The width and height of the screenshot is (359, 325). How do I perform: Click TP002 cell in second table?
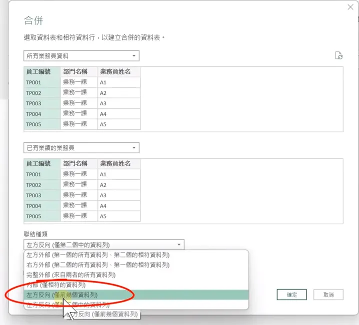pos(42,185)
